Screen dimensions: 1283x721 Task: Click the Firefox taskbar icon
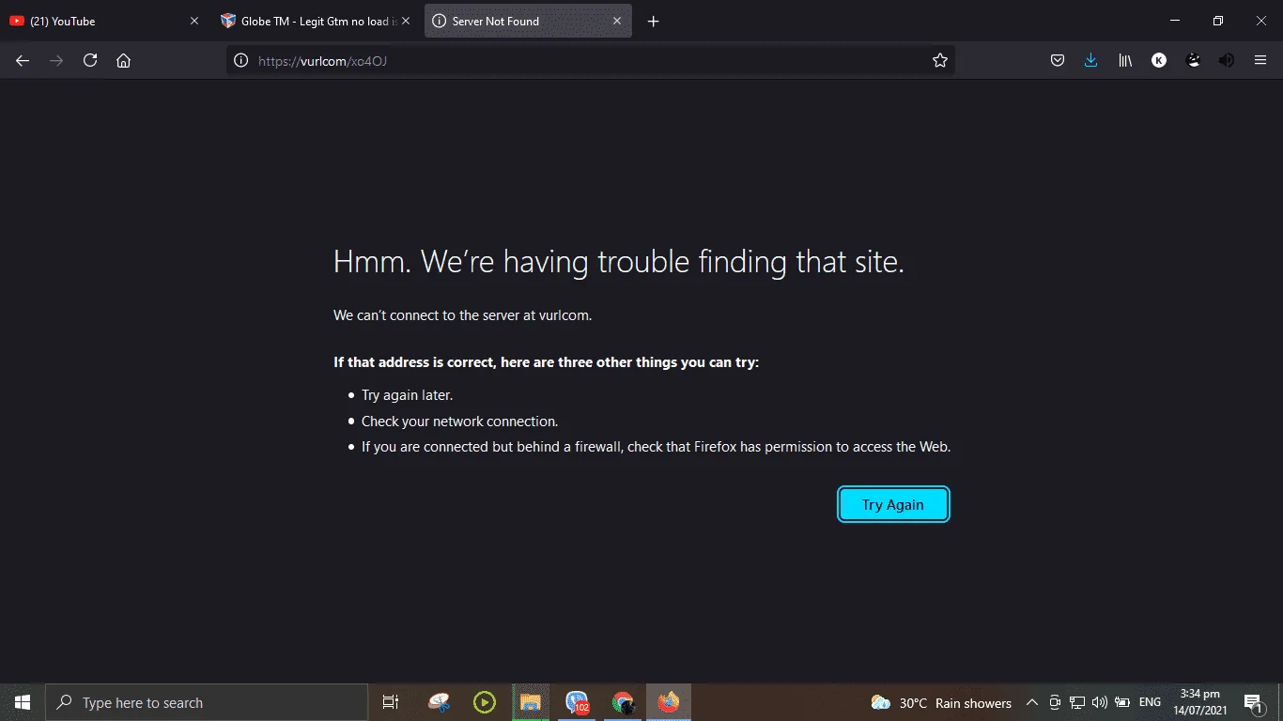(x=669, y=702)
